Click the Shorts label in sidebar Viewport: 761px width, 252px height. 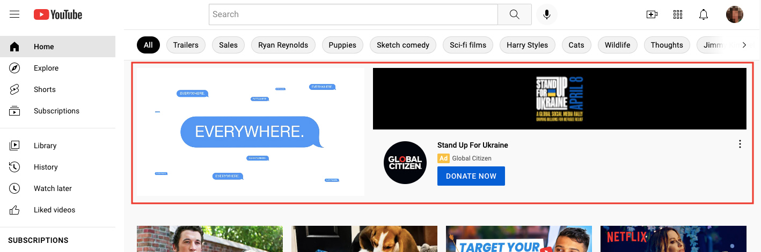tap(45, 89)
